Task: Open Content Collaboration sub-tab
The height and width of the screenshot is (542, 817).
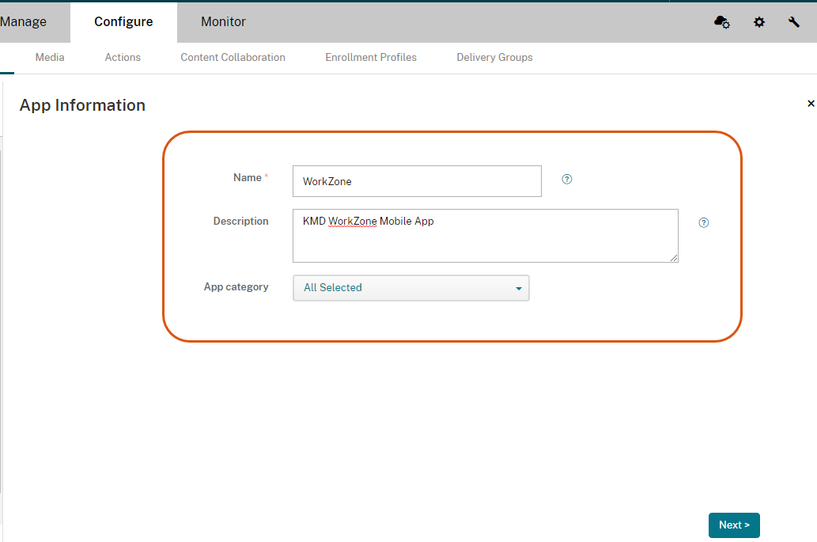Action: pyautogui.click(x=233, y=57)
